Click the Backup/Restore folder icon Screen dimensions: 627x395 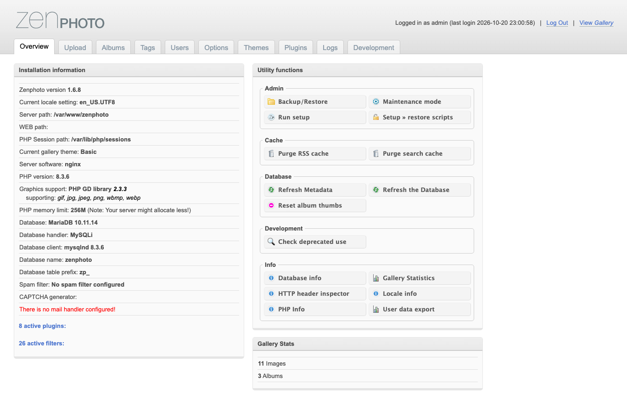(271, 102)
